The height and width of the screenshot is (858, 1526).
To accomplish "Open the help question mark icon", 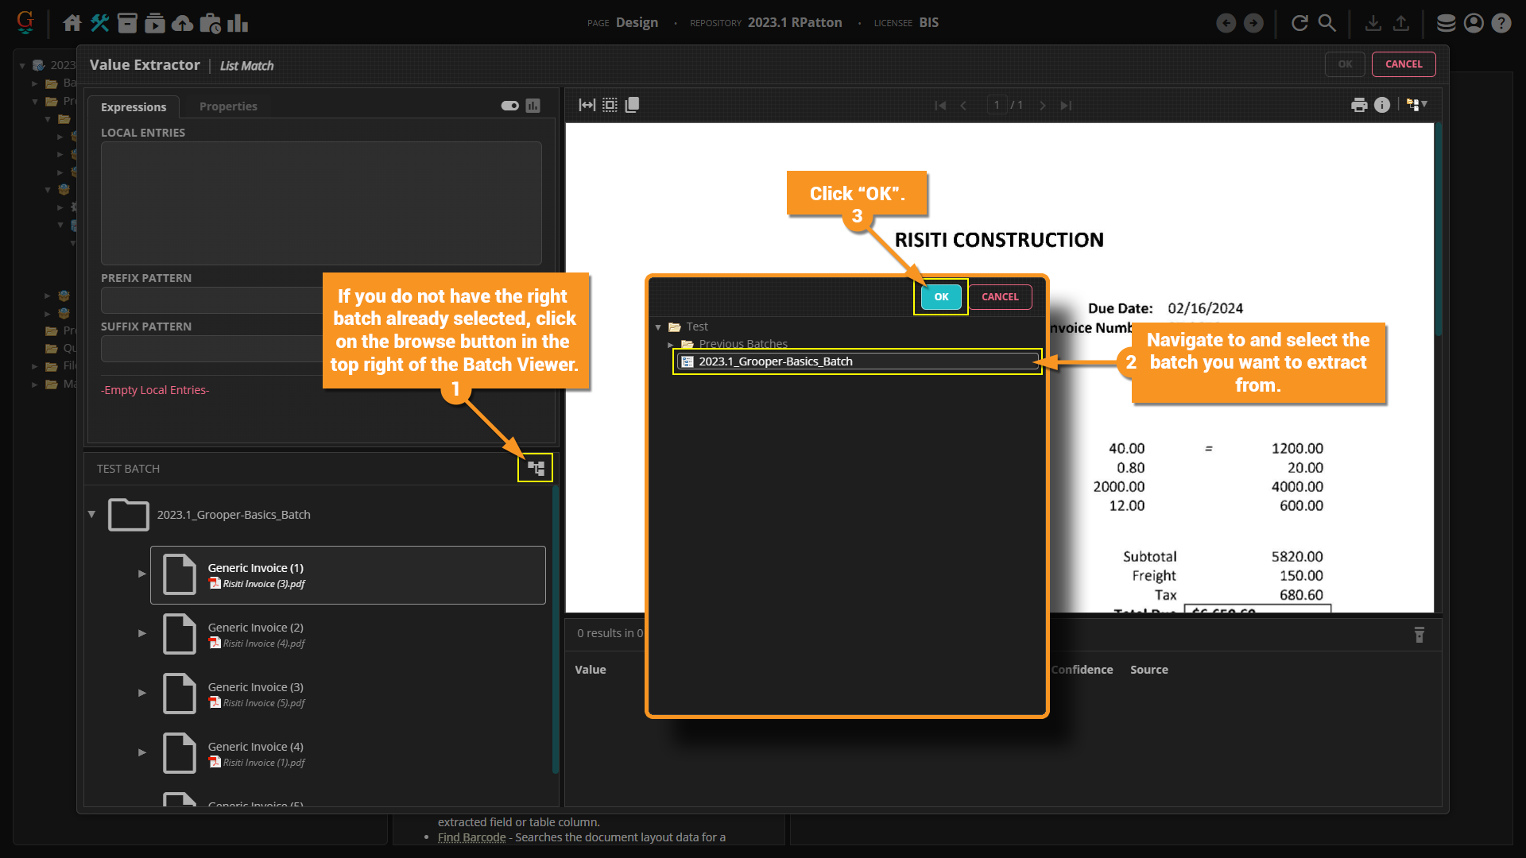I will coord(1501,23).
